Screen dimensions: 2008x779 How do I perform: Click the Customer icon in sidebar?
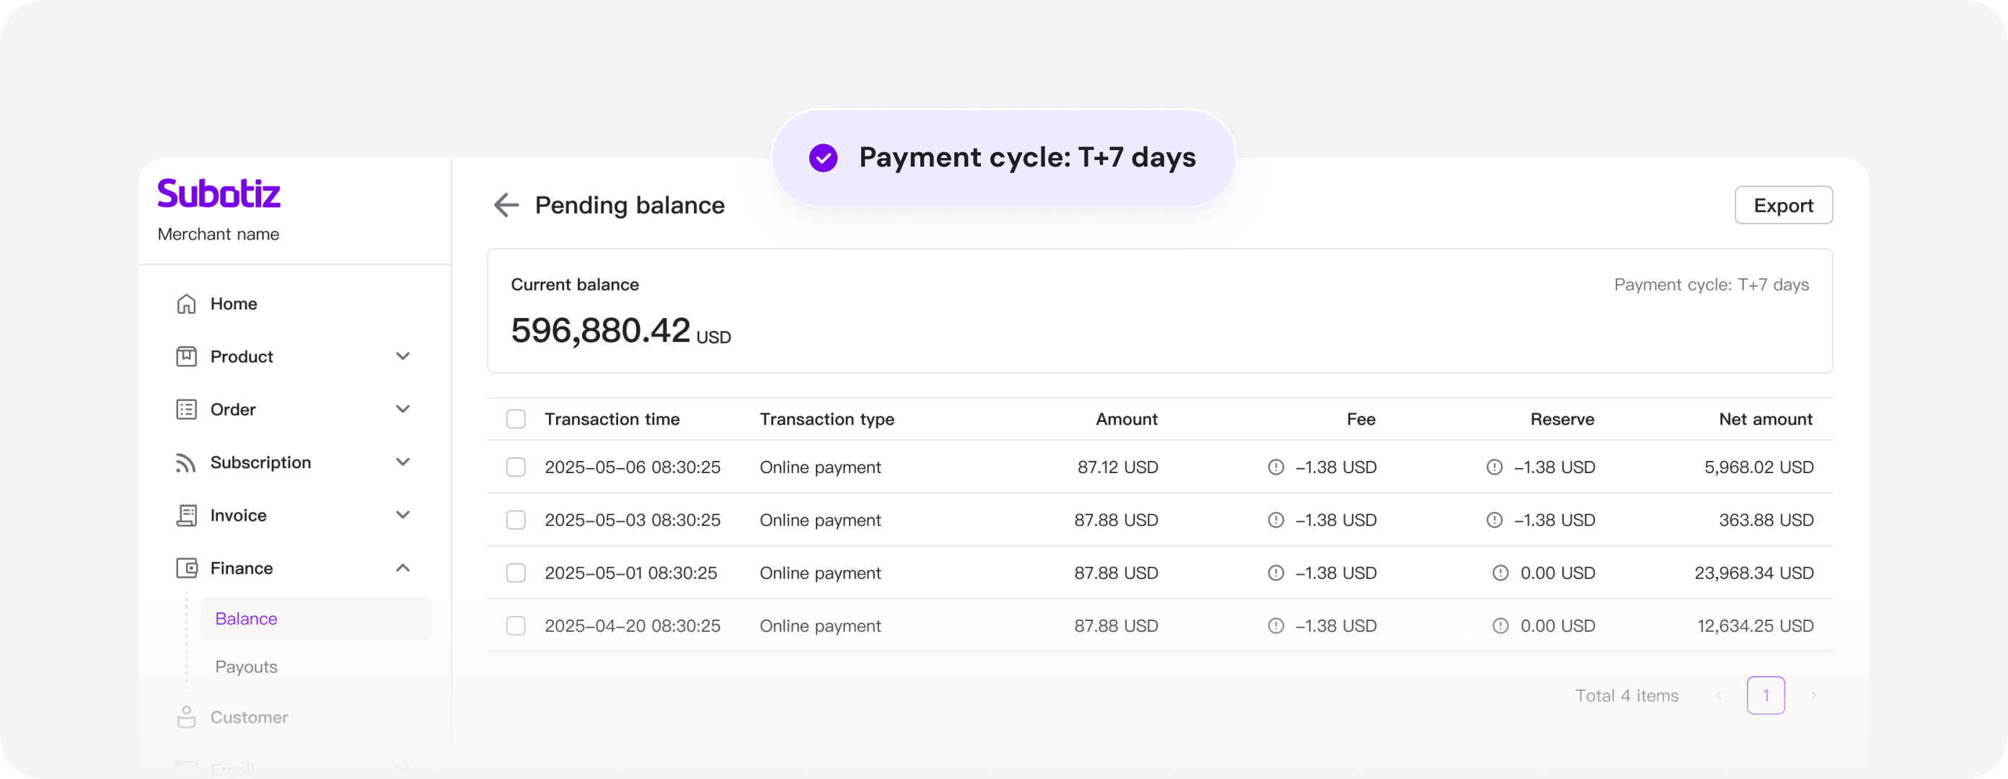coord(186,718)
